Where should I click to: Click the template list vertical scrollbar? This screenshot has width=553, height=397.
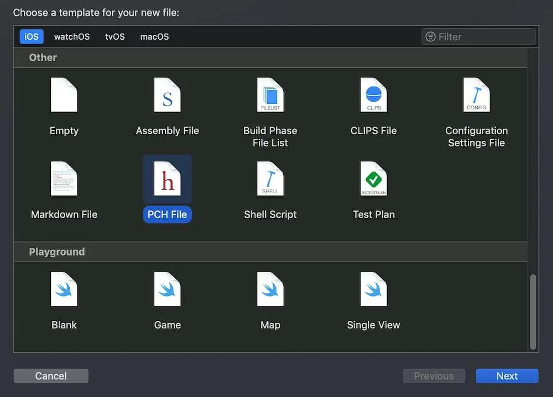[533, 312]
